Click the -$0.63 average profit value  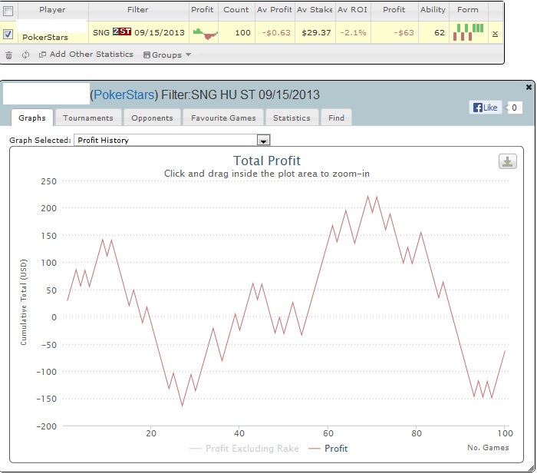276,33
